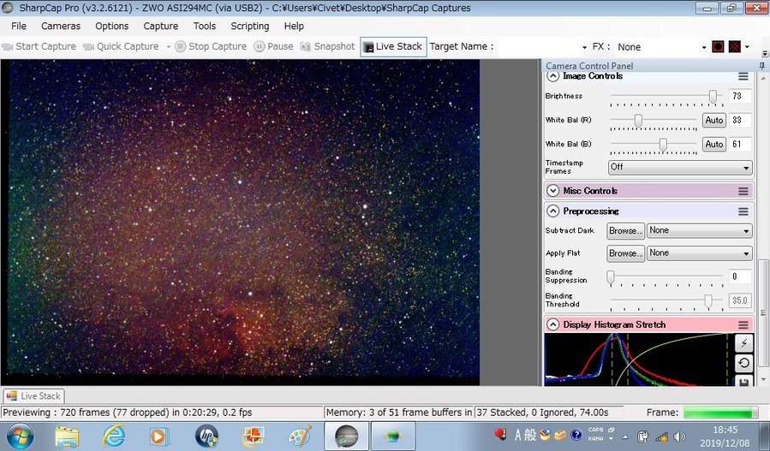Image resolution: width=770 pixels, height=451 pixels.
Task: Click the Pause capture icon
Action: tap(260, 46)
